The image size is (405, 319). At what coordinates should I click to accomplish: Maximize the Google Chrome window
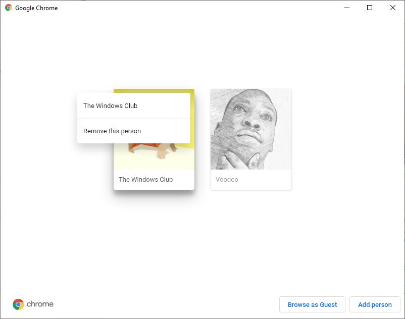tap(369, 8)
